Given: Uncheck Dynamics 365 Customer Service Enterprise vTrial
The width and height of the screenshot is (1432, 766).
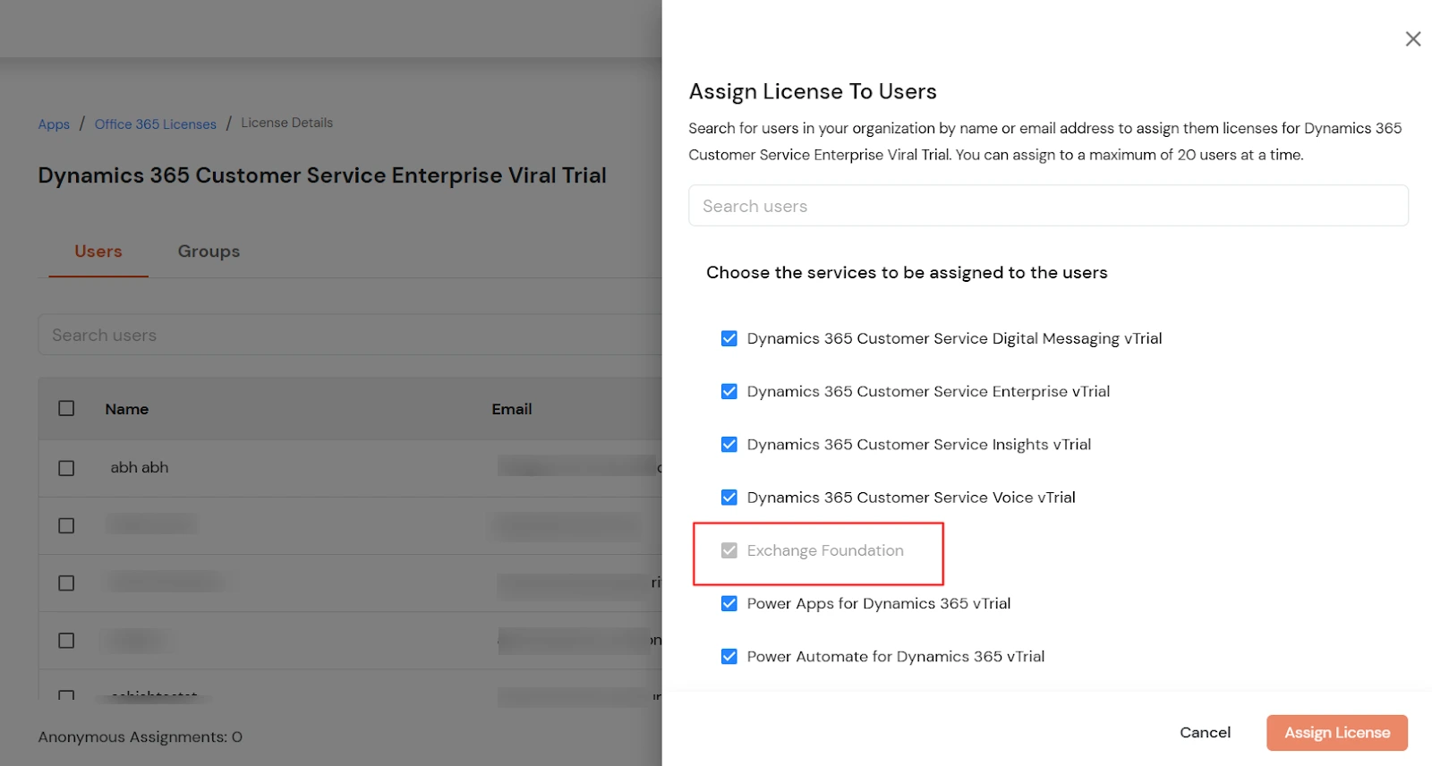Looking at the screenshot, I should (729, 391).
